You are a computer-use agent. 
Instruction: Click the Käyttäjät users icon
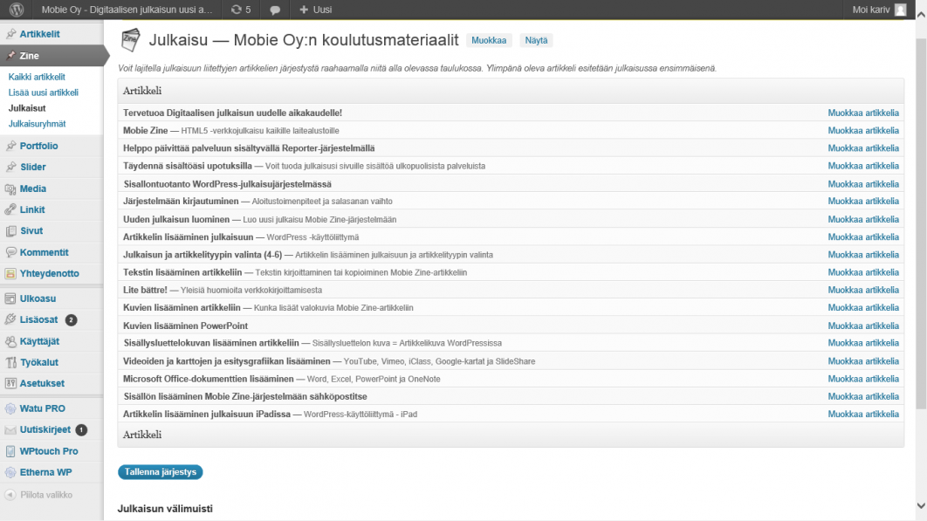[10, 341]
